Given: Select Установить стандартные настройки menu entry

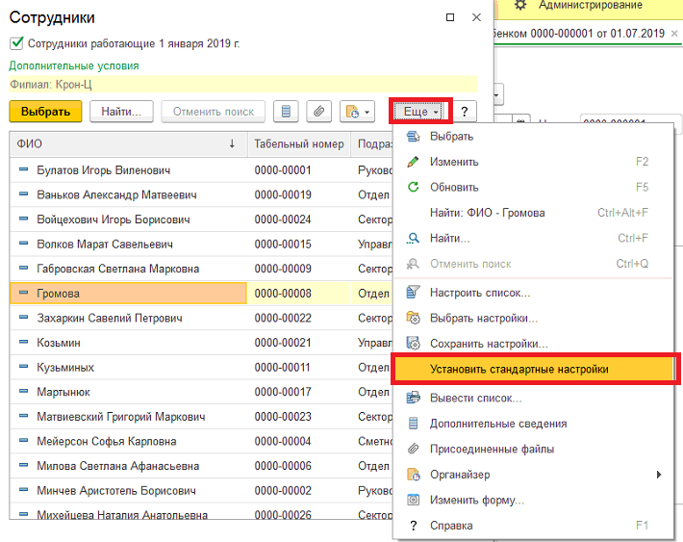Looking at the screenshot, I should [x=534, y=370].
